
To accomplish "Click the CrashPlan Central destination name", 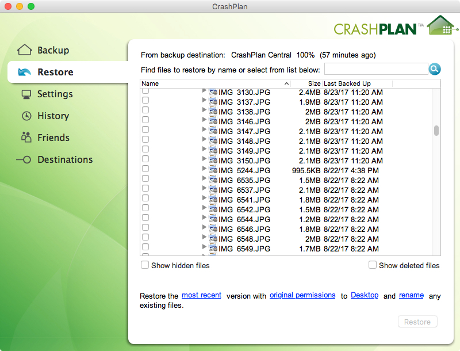I will (x=261, y=55).
